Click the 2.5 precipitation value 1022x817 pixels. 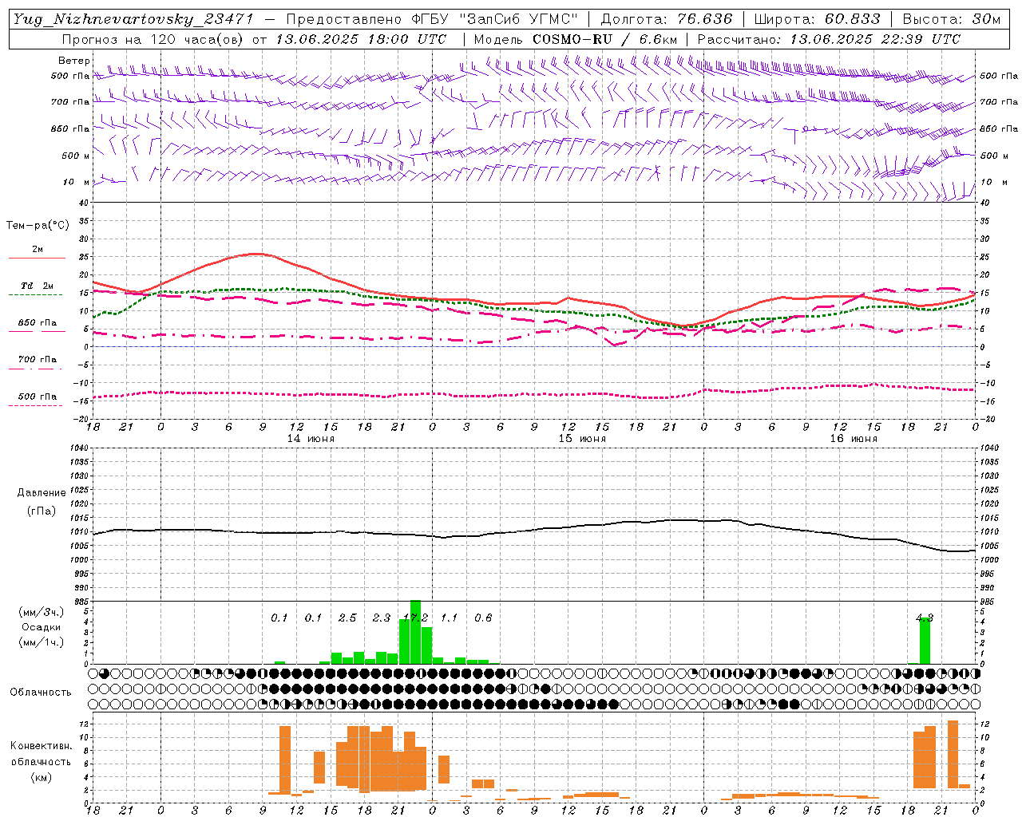(x=347, y=618)
